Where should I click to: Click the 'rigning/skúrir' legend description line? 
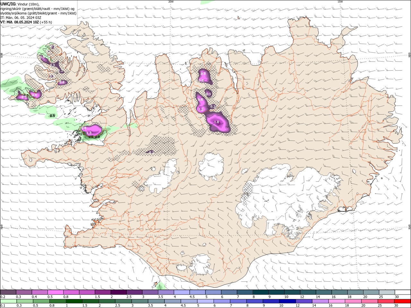point(38,8)
